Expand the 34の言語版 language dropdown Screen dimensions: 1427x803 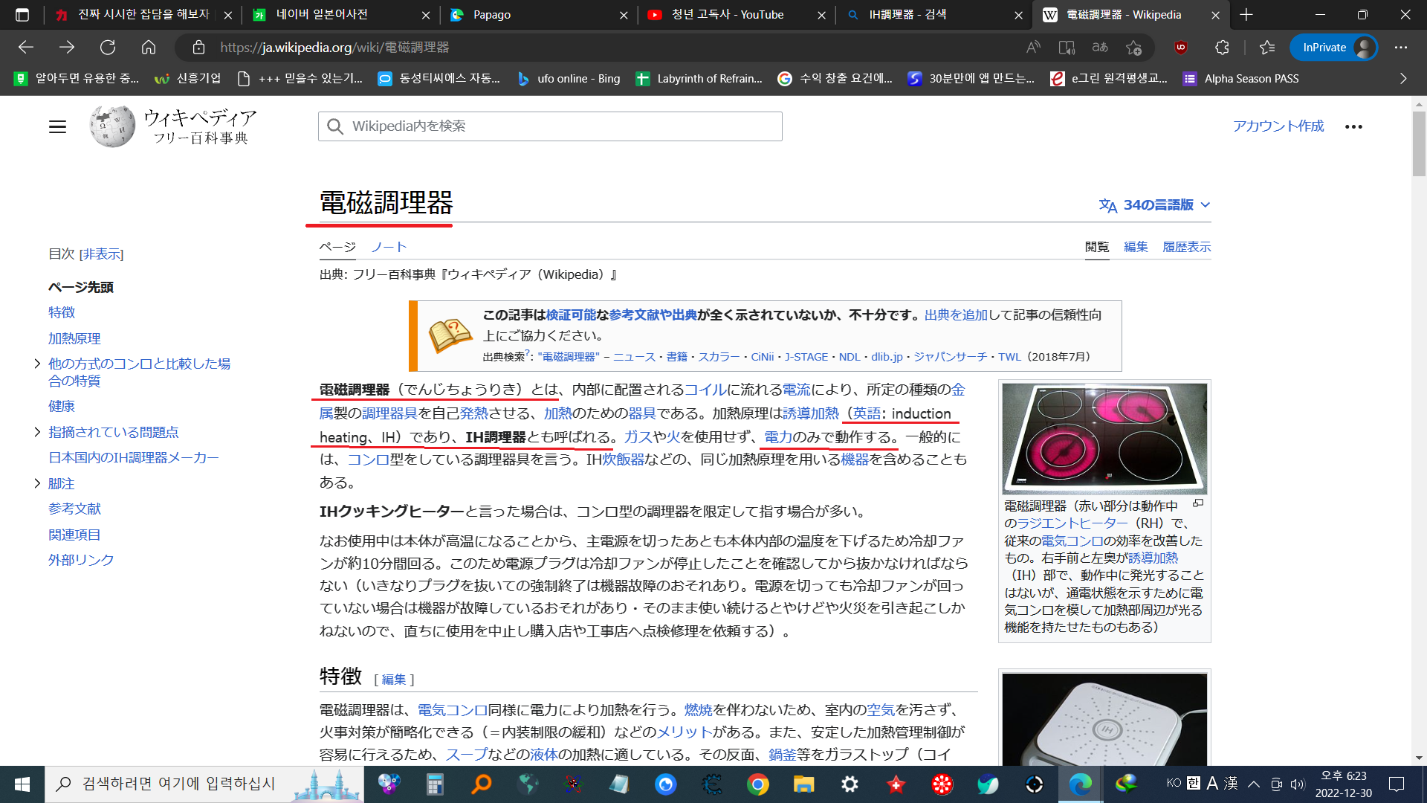(x=1155, y=205)
